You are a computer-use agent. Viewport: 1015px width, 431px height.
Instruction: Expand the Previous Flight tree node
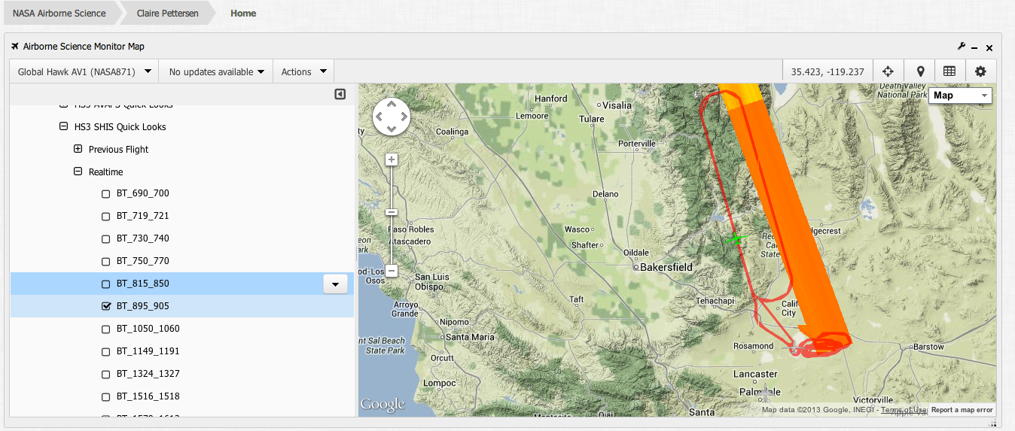tap(78, 149)
